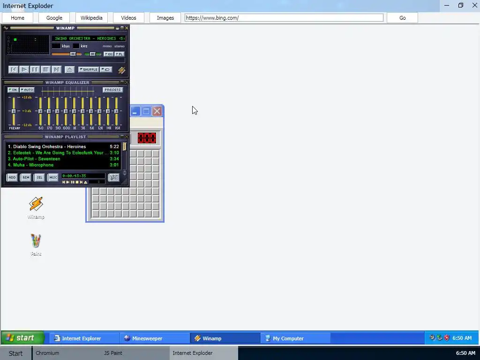Click the Winamp volume slider
Screen dimensions: 480x360
click(x=67, y=54)
